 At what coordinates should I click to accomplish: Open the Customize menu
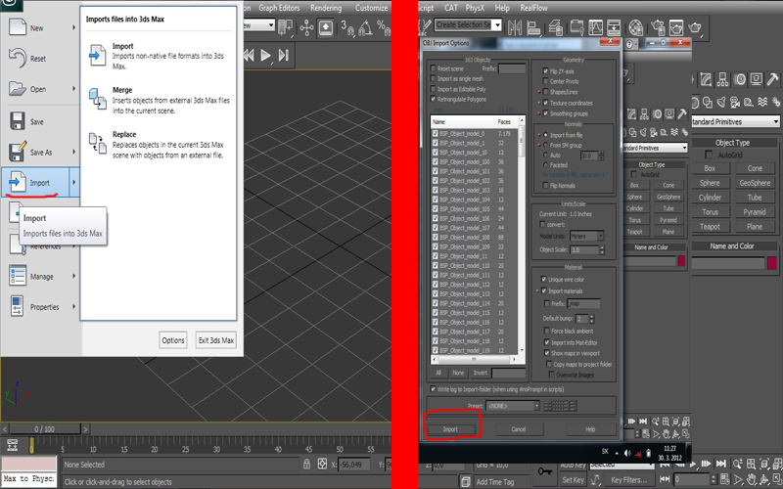click(x=372, y=8)
